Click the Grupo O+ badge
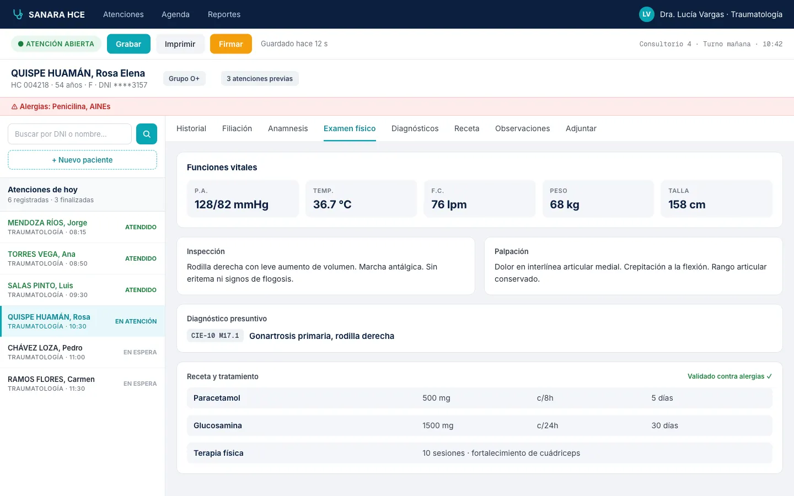794x496 pixels. 184,79
